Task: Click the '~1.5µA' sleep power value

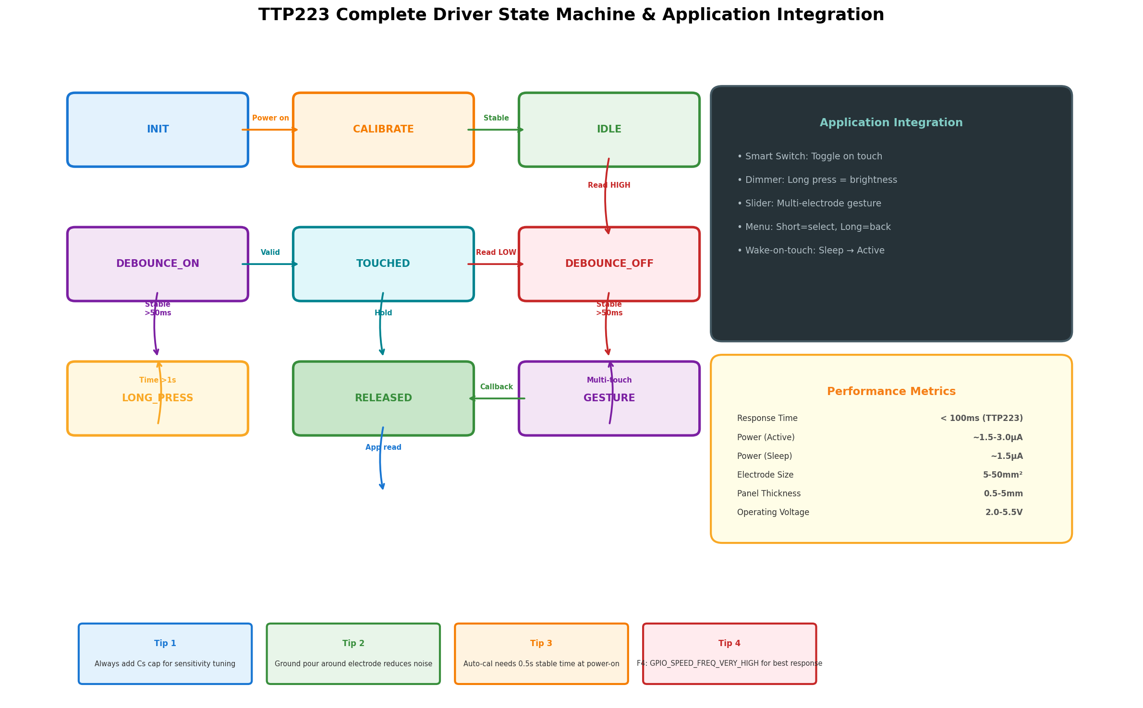Action: (1007, 456)
